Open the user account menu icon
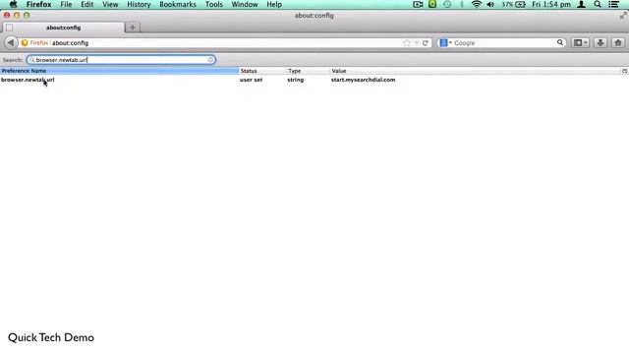Screen dimensions: 629x354 pos(581,4)
